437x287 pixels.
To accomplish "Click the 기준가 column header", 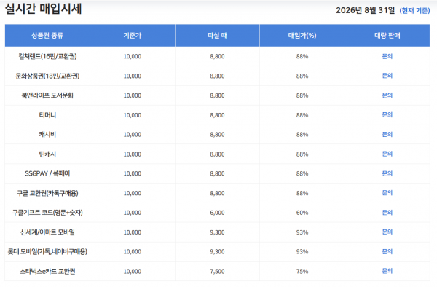I will coord(133,36).
